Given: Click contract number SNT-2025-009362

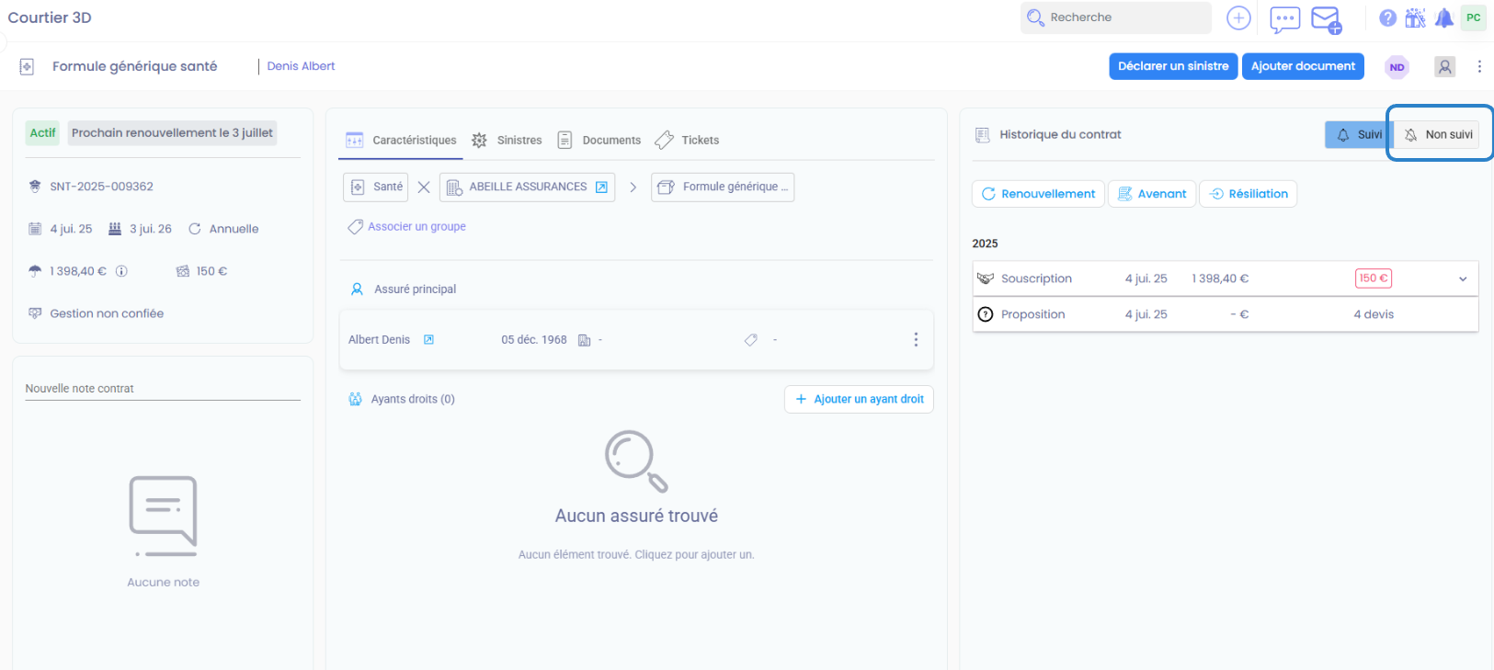Looking at the screenshot, I should tap(101, 187).
